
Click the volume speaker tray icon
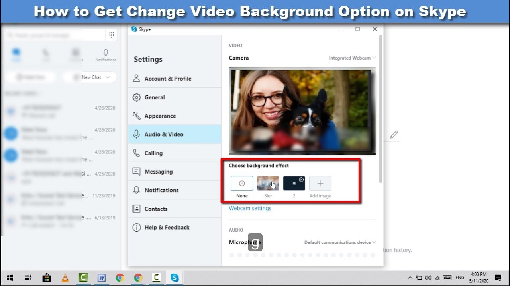click(x=428, y=278)
